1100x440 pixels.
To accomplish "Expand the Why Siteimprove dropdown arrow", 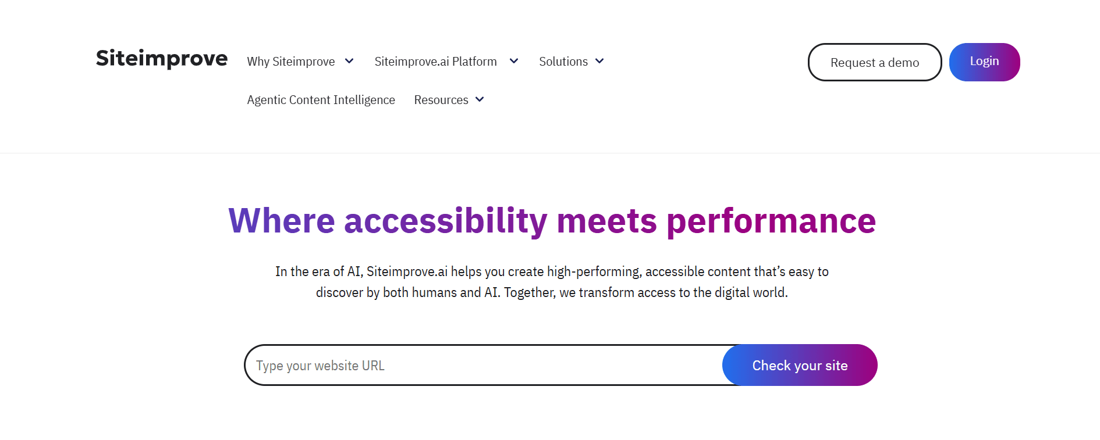I will (x=349, y=61).
